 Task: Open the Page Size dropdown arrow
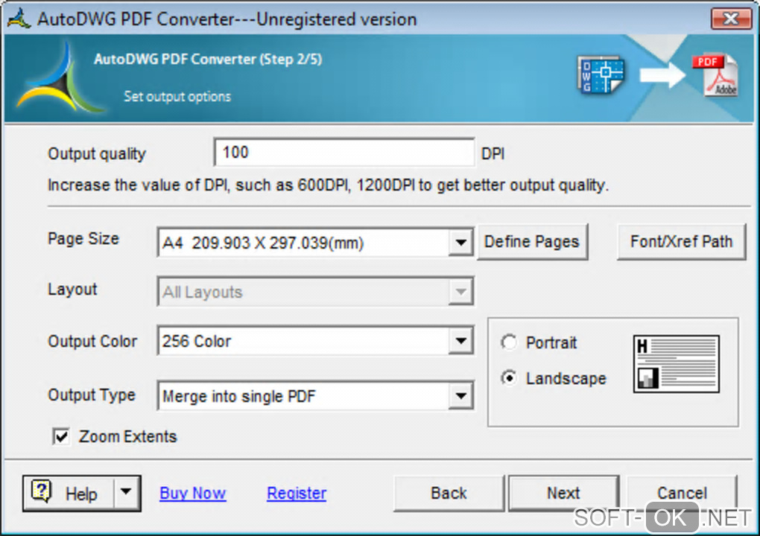(460, 242)
